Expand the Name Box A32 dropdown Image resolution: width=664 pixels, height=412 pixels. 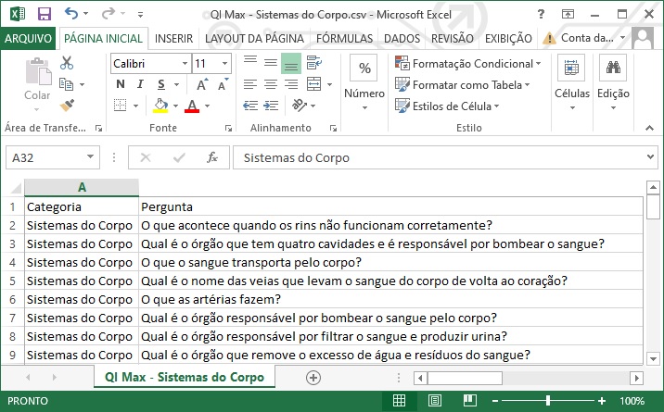[x=90, y=156]
